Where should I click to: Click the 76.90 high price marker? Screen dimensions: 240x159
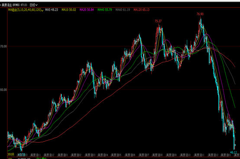(200, 14)
